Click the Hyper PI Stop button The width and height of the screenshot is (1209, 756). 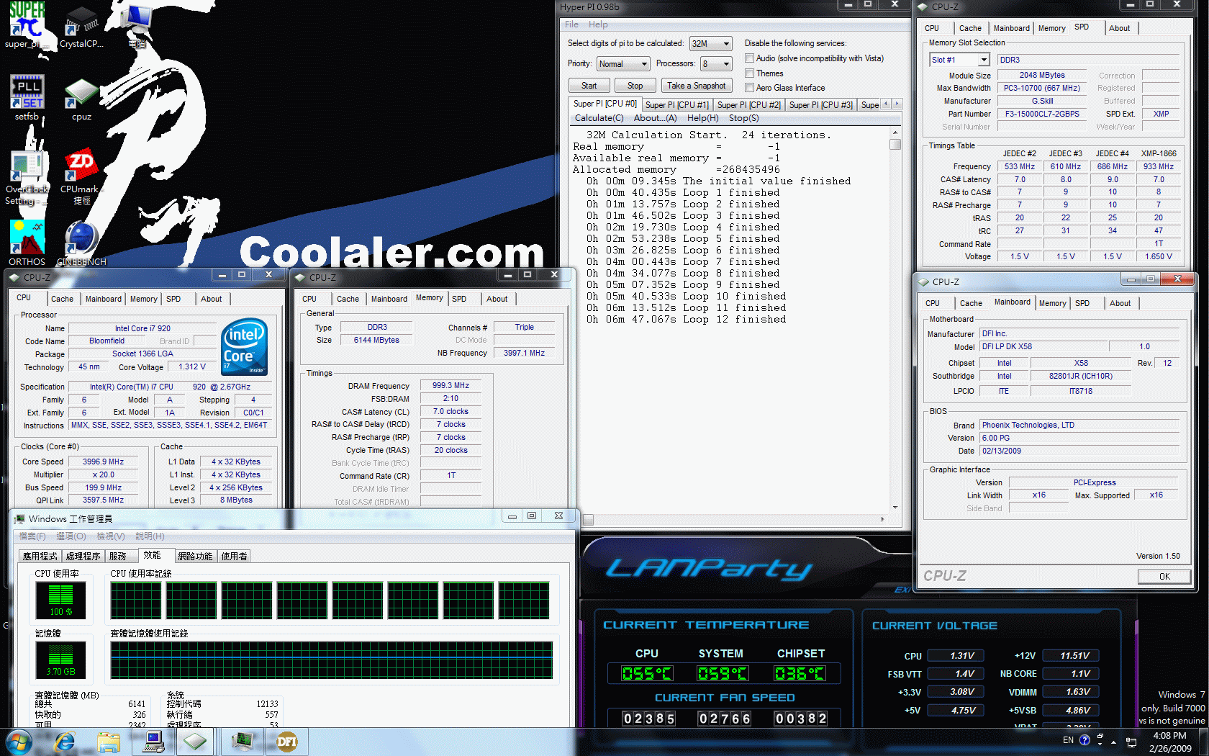(x=635, y=86)
